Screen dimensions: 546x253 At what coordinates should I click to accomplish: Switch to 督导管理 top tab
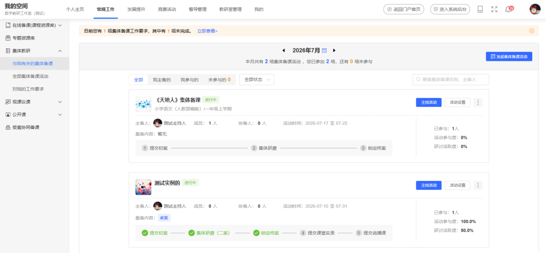tap(198, 9)
